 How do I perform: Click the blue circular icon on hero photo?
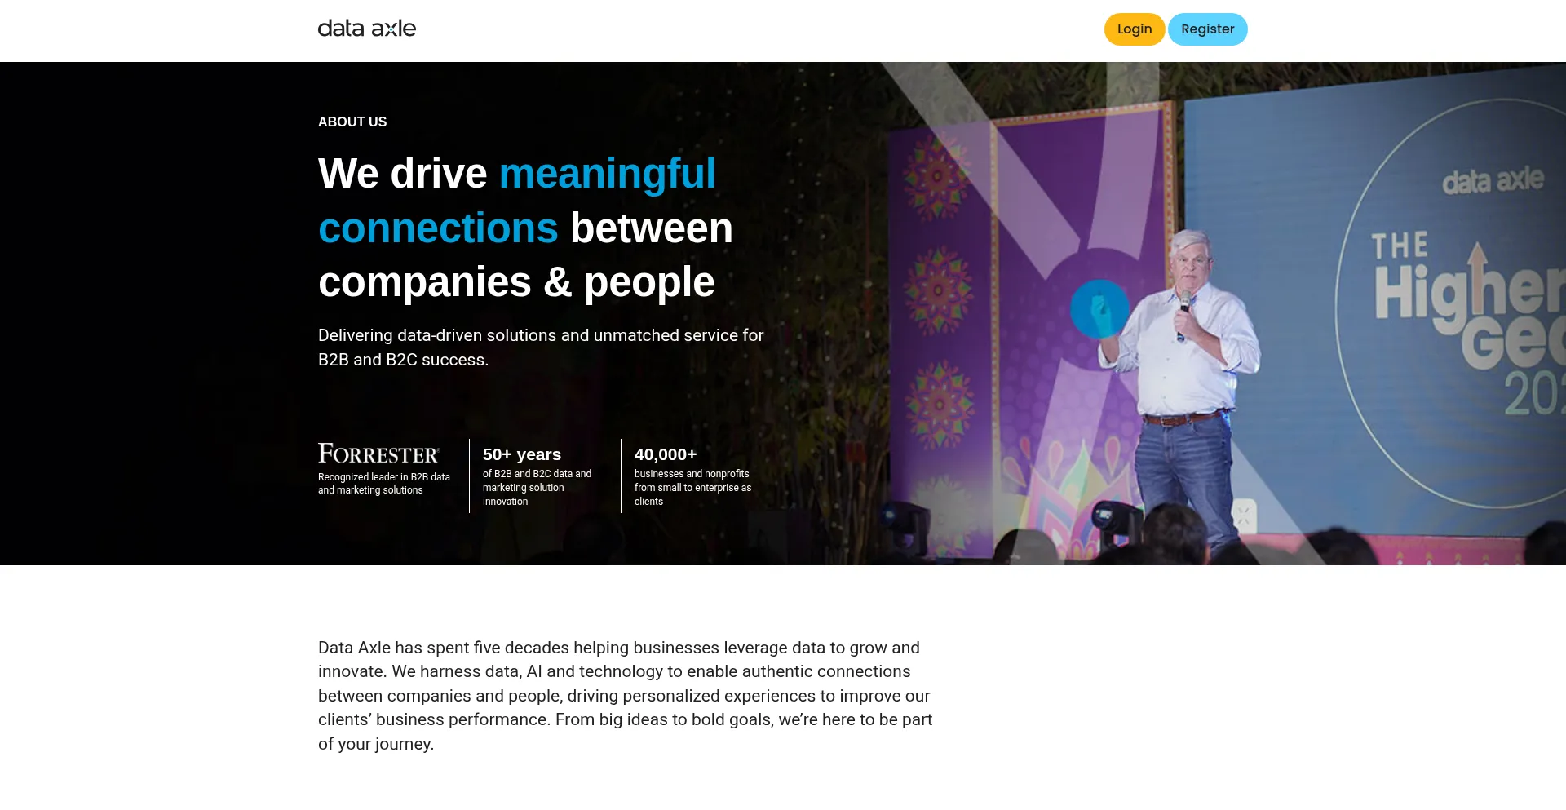pos(1099,308)
